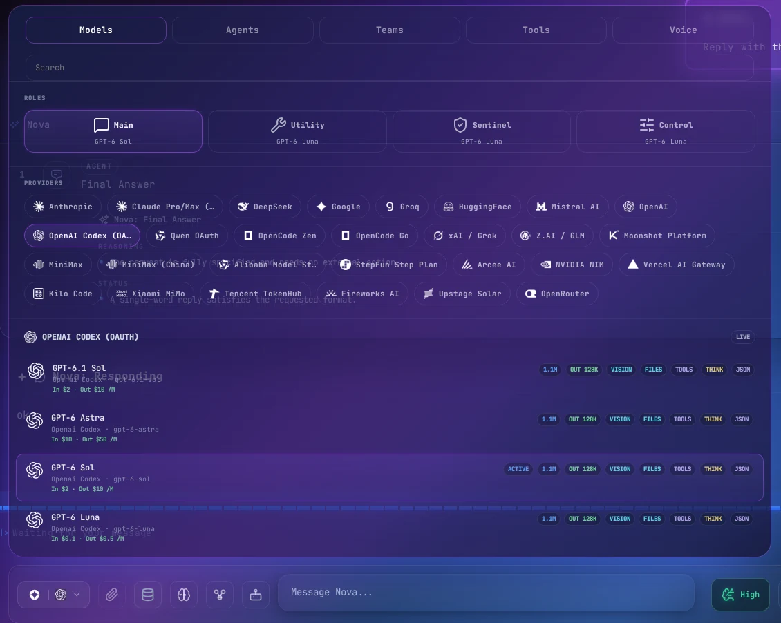This screenshot has height=623, width=781.
Task: Click the Message Nova input box
Action: [x=486, y=593]
